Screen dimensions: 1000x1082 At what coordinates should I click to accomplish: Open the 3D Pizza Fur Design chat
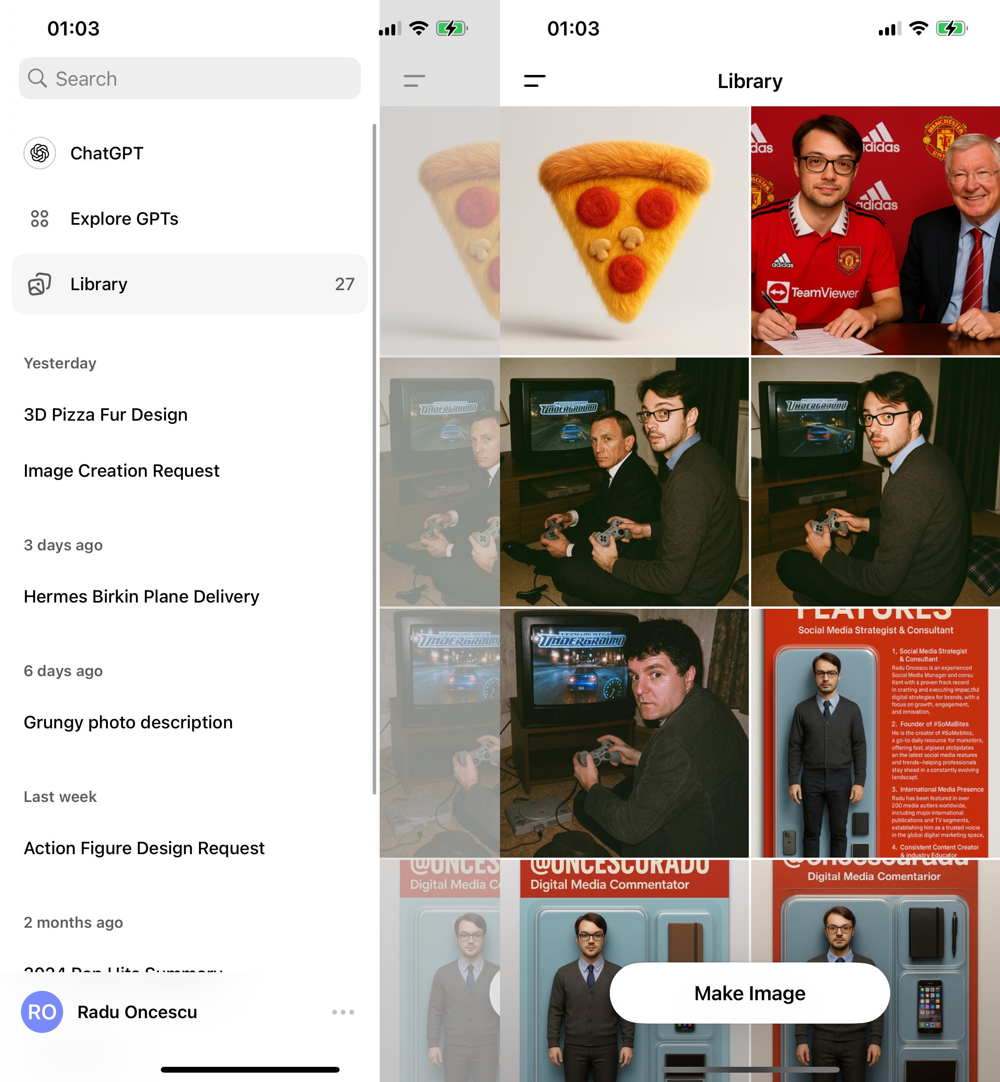[x=106, y=415]
